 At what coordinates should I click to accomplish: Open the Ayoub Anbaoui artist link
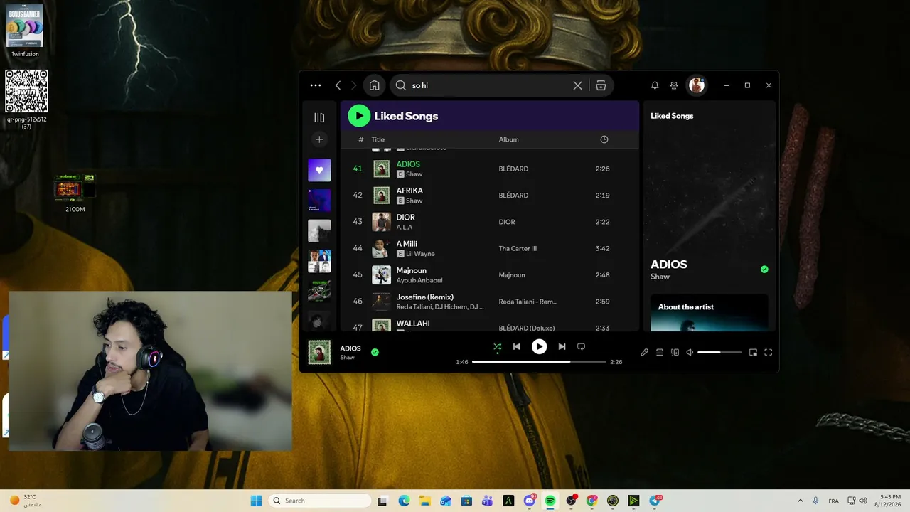pos(419,280)
